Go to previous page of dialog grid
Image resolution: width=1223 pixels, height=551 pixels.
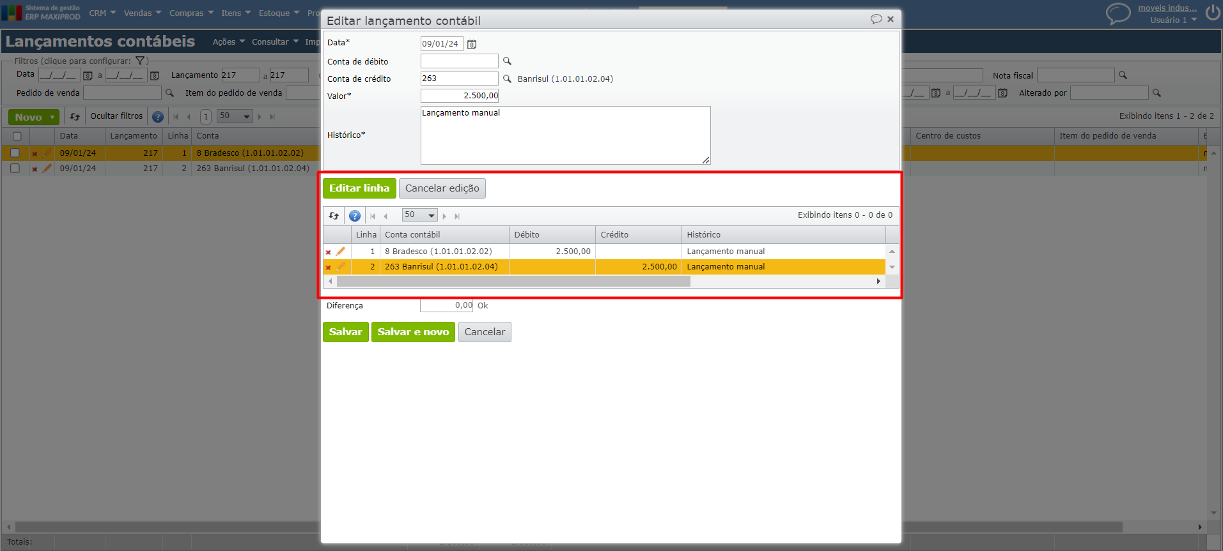[386, 216]
